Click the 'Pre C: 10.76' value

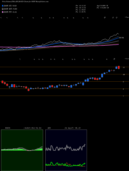point(80,12)
